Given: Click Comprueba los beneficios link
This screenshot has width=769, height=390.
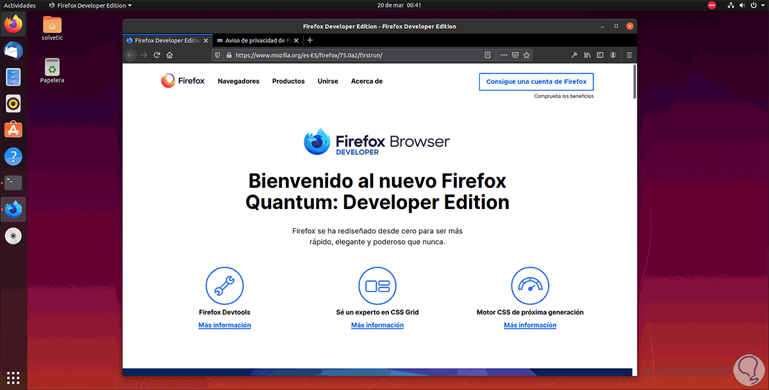Looking at the screenshot, I should 564,96.
